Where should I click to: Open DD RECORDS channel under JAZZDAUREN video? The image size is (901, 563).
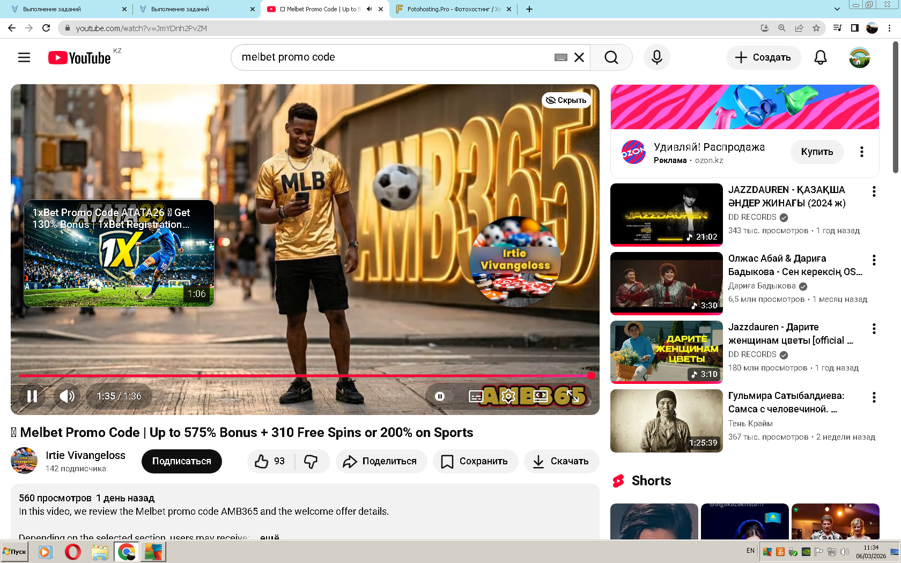pos(752,217)
